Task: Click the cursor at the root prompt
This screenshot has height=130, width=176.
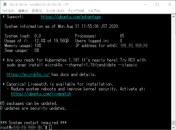Action: point(50,127)
